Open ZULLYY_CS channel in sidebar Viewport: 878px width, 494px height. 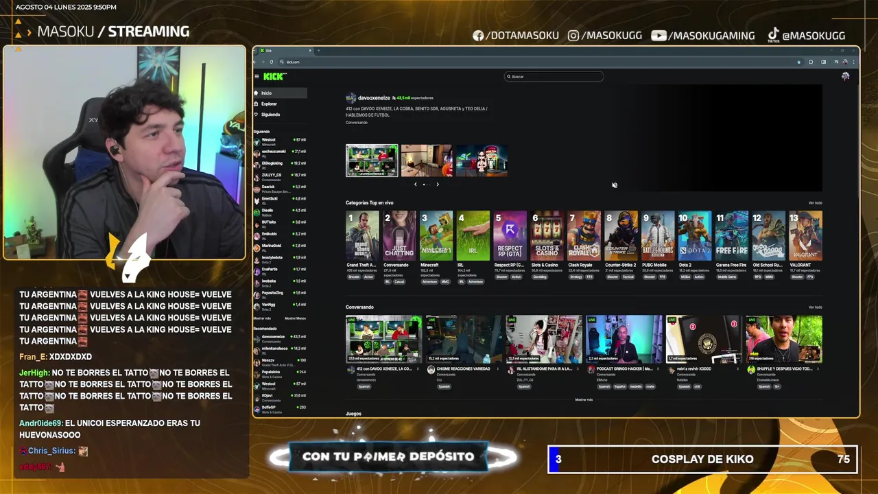pyautogui.click(x=280, y=176)
